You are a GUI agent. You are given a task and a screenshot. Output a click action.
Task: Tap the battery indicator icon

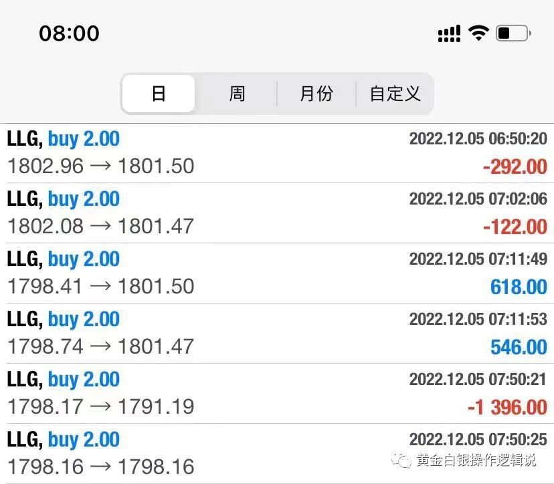pos(513,33)
